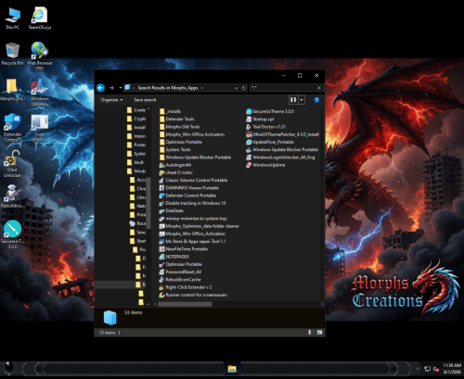Go back with the blue arrow

101,88
